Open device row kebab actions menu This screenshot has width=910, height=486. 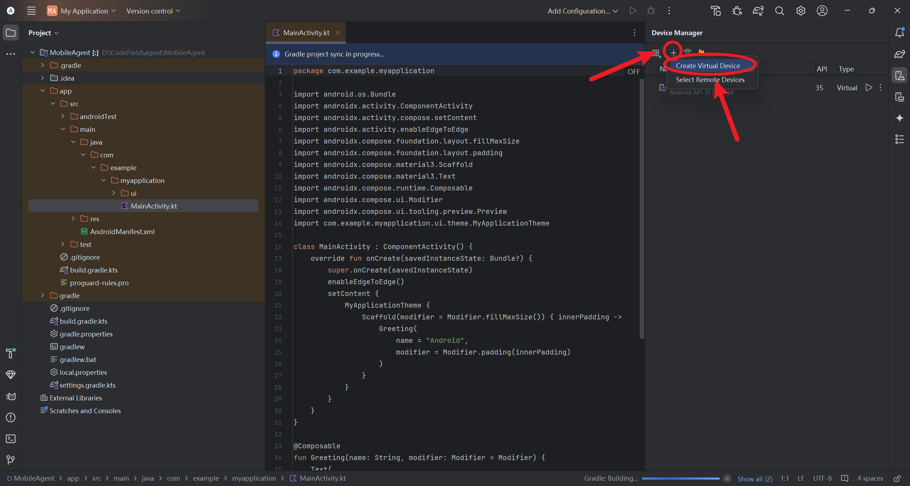pos(880,87)
